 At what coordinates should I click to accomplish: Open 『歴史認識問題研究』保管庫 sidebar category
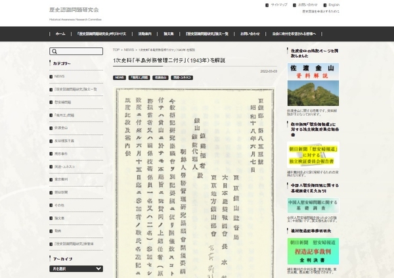click(x=74, y=244)
